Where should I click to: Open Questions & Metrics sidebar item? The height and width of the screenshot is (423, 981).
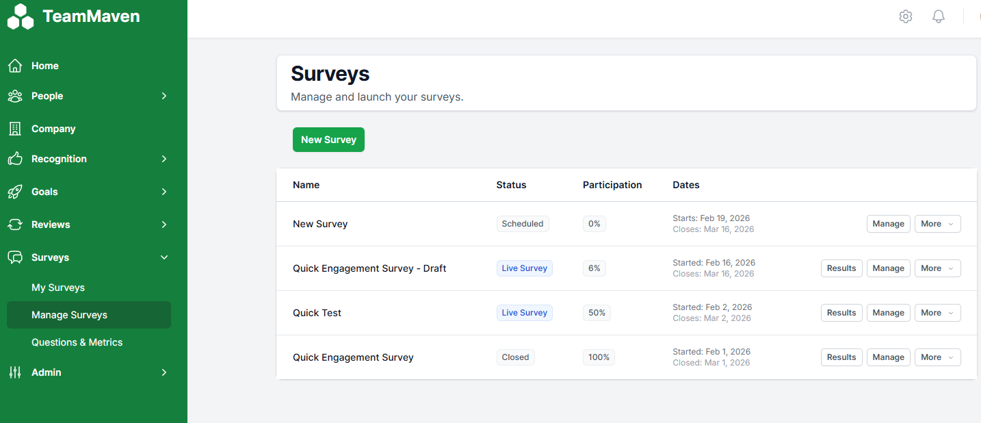click(77, 342)
